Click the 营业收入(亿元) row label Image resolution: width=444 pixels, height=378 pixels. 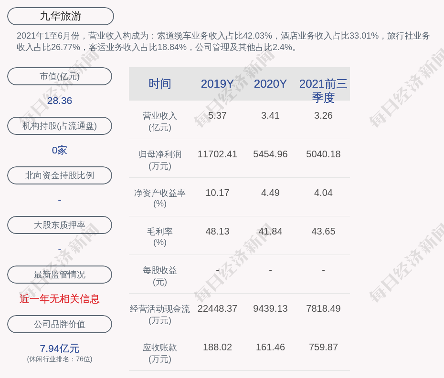160,121
